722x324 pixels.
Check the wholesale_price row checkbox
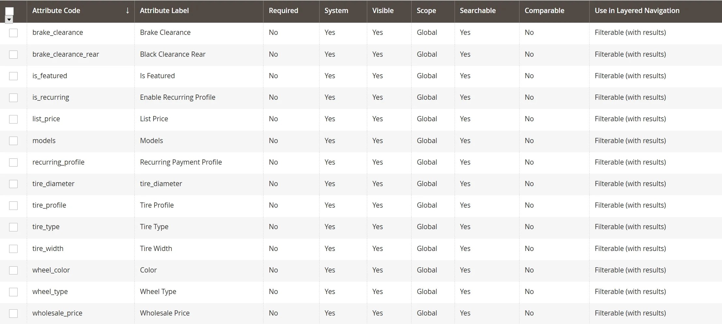(x=13, y=313)
